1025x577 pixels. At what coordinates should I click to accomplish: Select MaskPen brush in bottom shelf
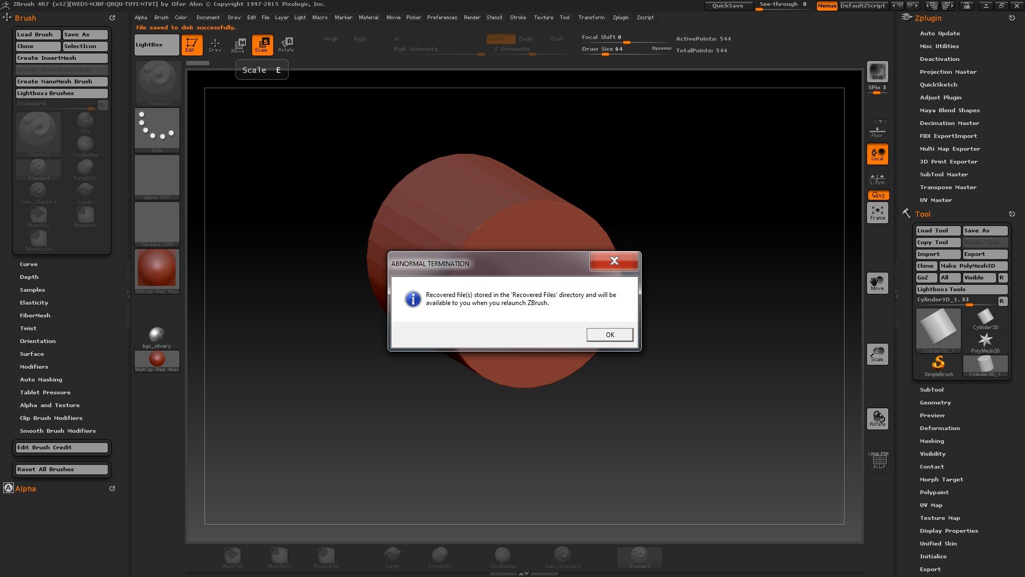pyautogui.click(x=232, y=557)
